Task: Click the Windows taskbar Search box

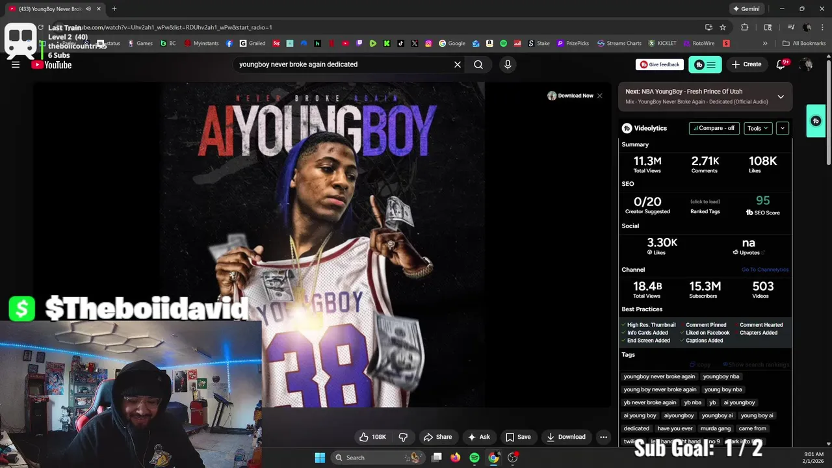Action: pos(377,458)
